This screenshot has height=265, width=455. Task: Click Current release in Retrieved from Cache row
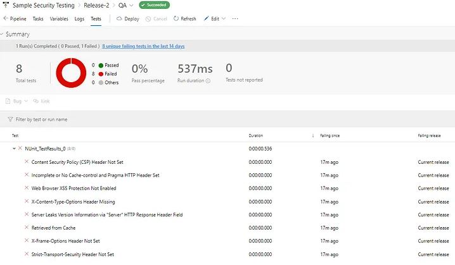[433, 228]
